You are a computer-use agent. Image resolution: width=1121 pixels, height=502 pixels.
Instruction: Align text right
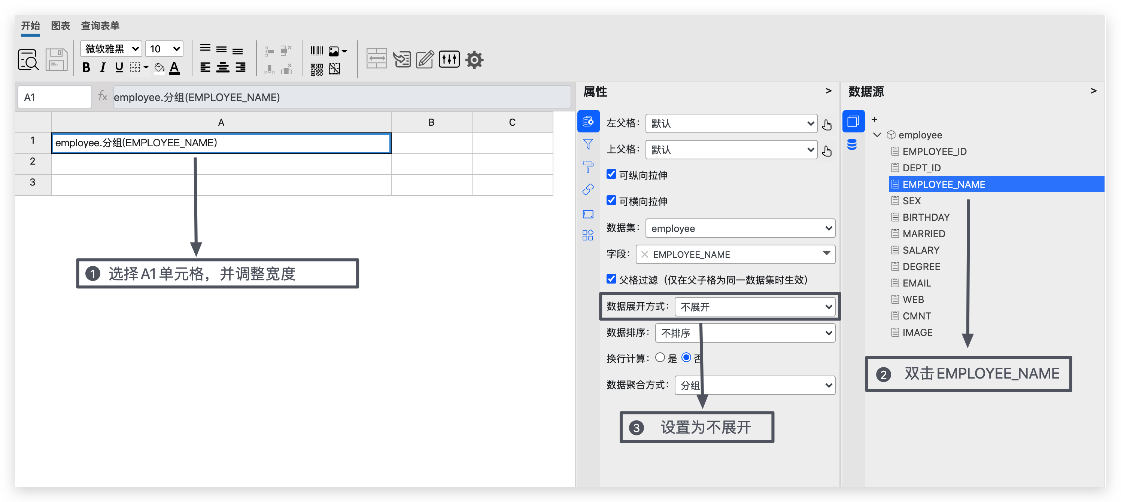240,67
